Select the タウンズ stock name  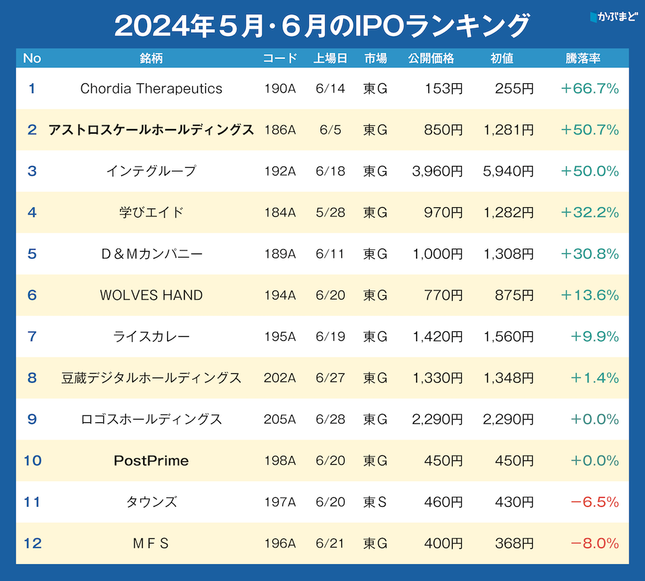[151, 502]
